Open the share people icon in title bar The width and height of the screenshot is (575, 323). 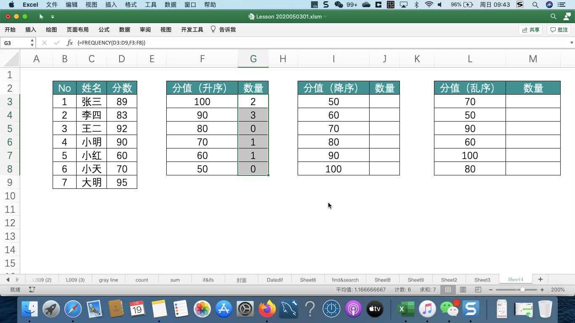(x=567, y=16)
